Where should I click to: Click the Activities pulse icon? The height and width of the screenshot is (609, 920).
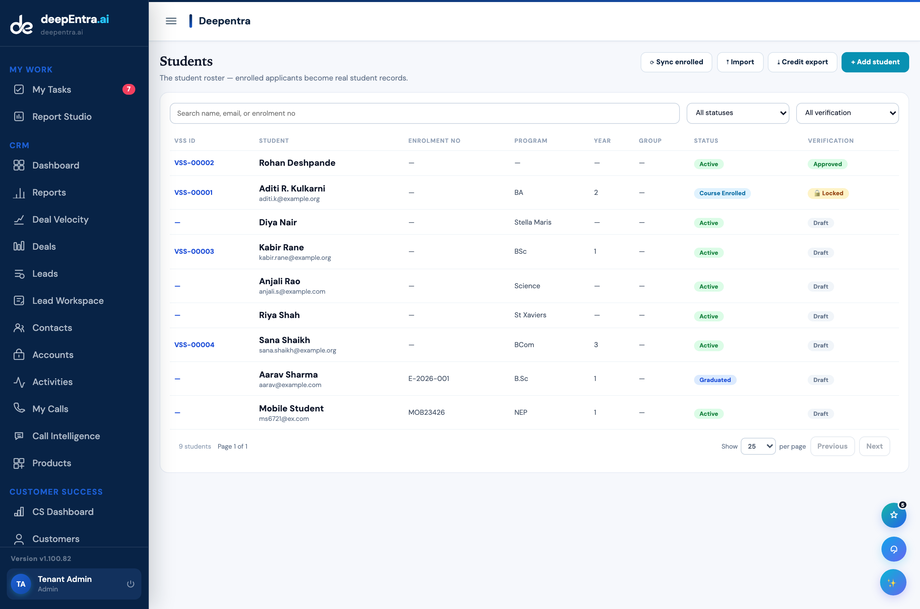pos(19,382)
